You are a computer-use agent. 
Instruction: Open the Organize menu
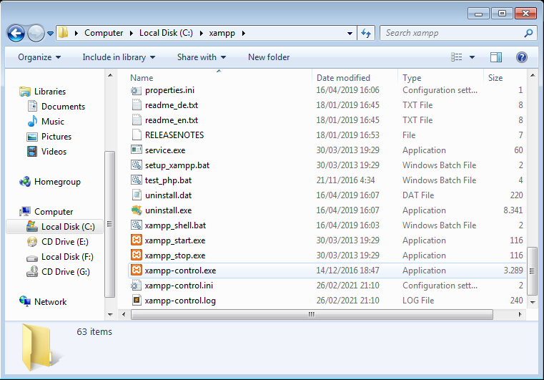[x=39, y=57]
